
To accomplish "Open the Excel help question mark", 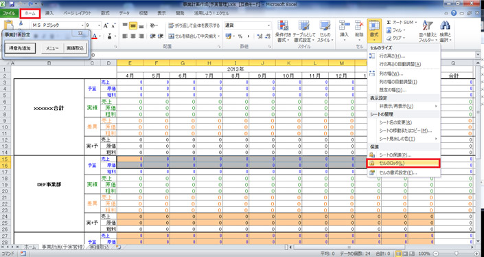I will (x=453, y=13).
